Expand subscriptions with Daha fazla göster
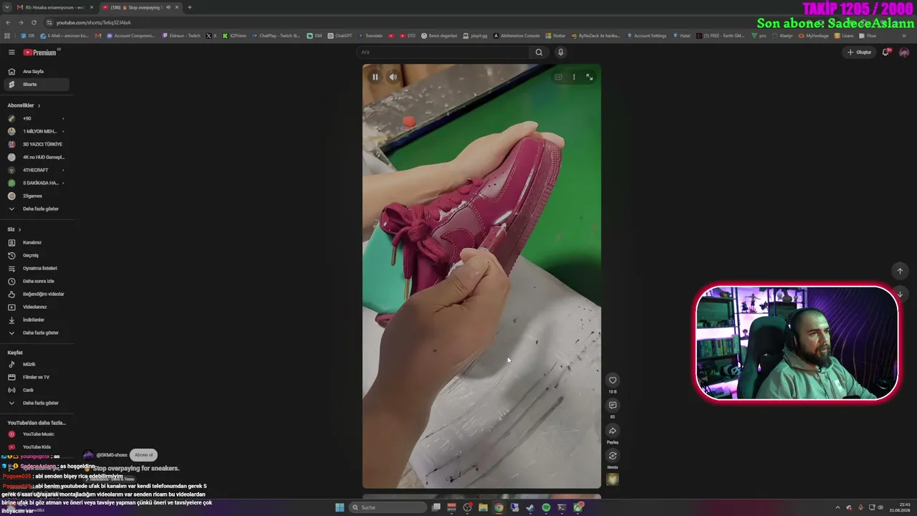The height and width of the screenshot is (516, 917). pos(36,209)
